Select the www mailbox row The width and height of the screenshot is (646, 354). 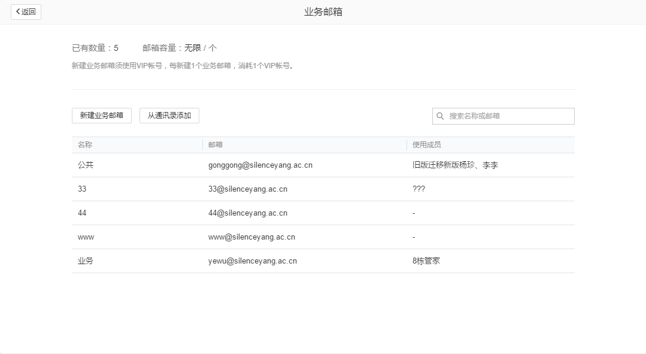point(86,237)
